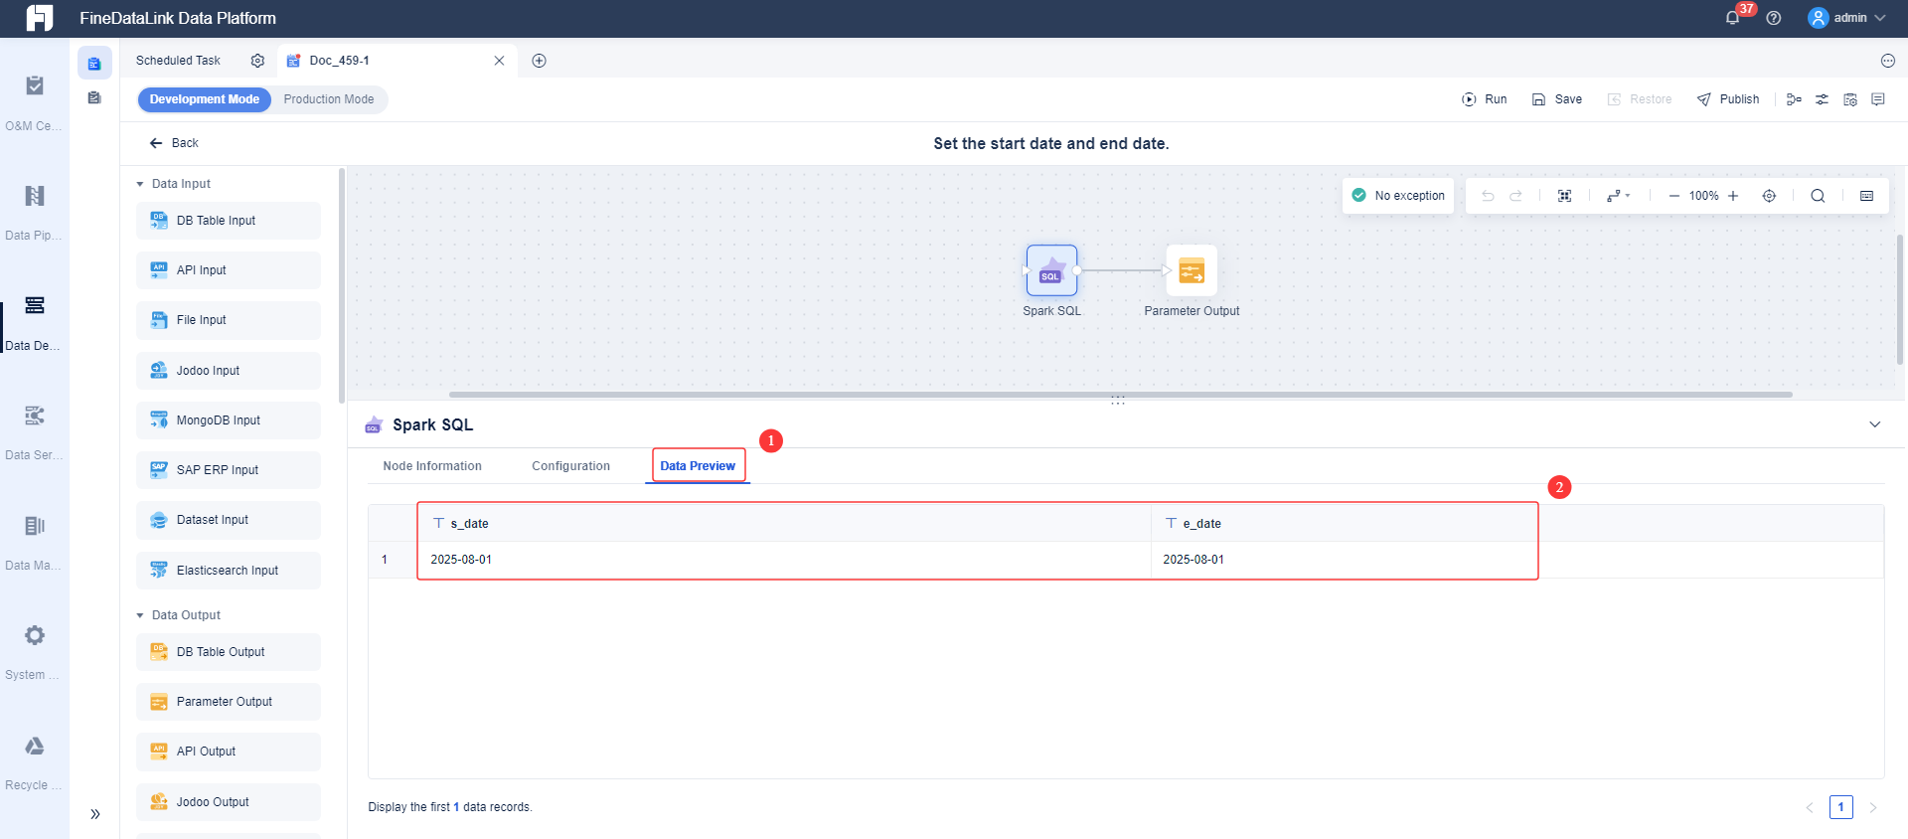Search the canvas with magnifier icon

tap(1818, 196)
